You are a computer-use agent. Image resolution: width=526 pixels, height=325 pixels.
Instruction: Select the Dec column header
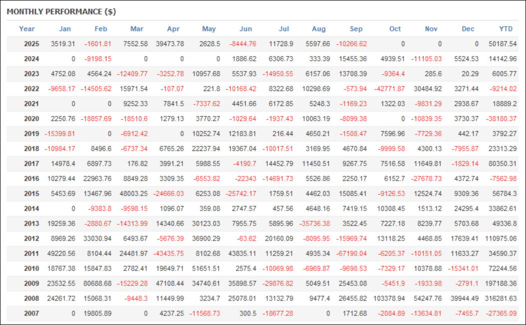pyautogui.click(x=468, y=29)
